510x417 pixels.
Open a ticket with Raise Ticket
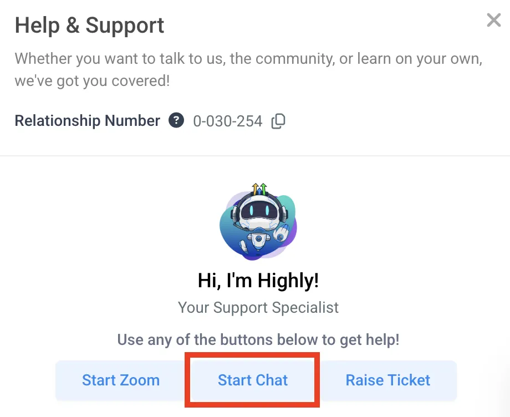(x=388, y=380)
